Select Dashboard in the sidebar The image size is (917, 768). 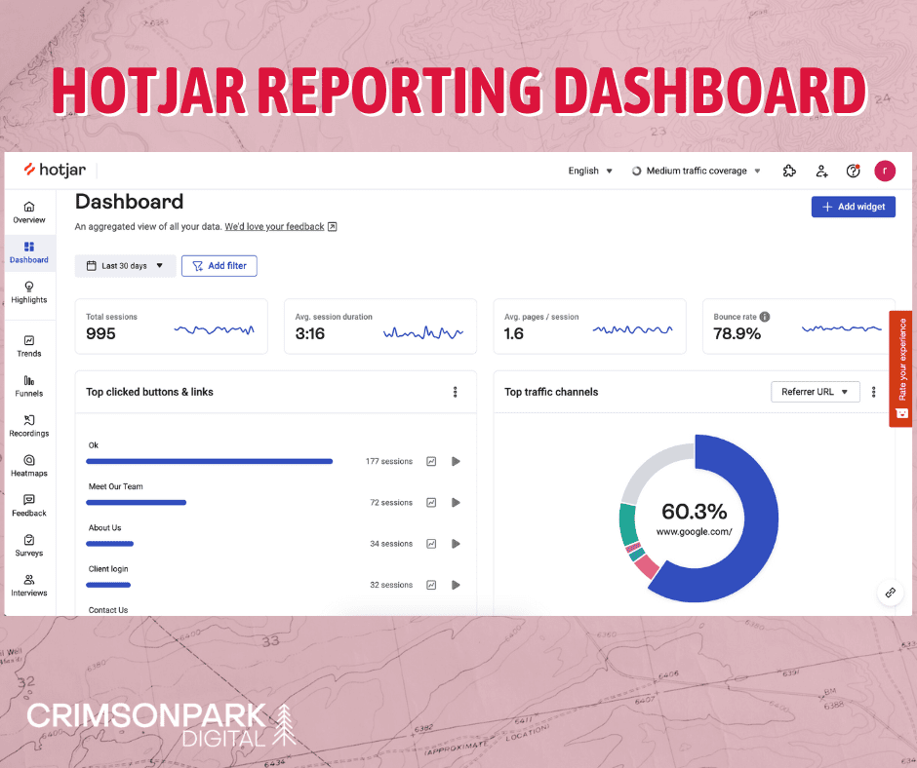(29, 251)
